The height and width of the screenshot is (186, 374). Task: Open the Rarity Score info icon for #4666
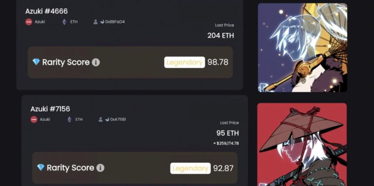point(96,62)
